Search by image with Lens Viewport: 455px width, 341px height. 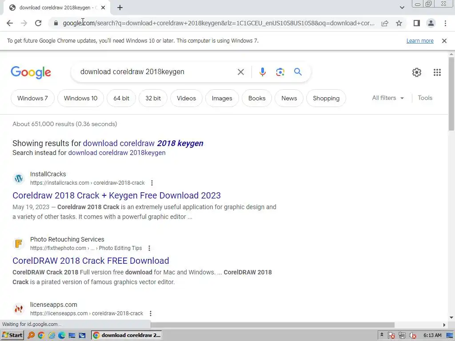pyautogui.click(x=280, y=72)
